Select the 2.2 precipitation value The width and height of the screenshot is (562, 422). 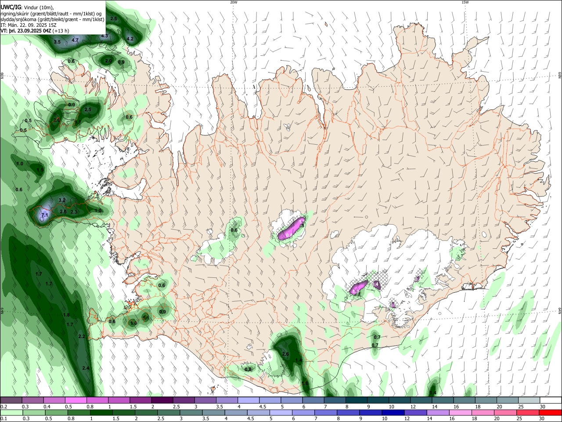[81, 336]
